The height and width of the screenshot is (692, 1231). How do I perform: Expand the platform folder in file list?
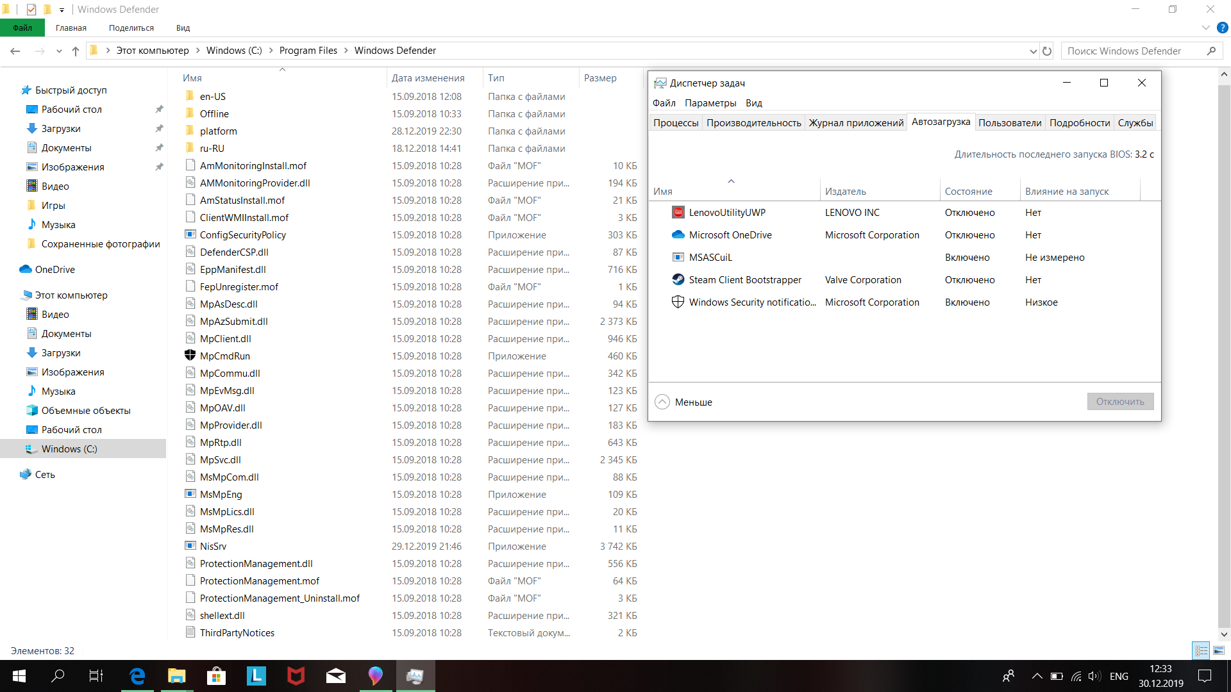click(x=217, y=130)
